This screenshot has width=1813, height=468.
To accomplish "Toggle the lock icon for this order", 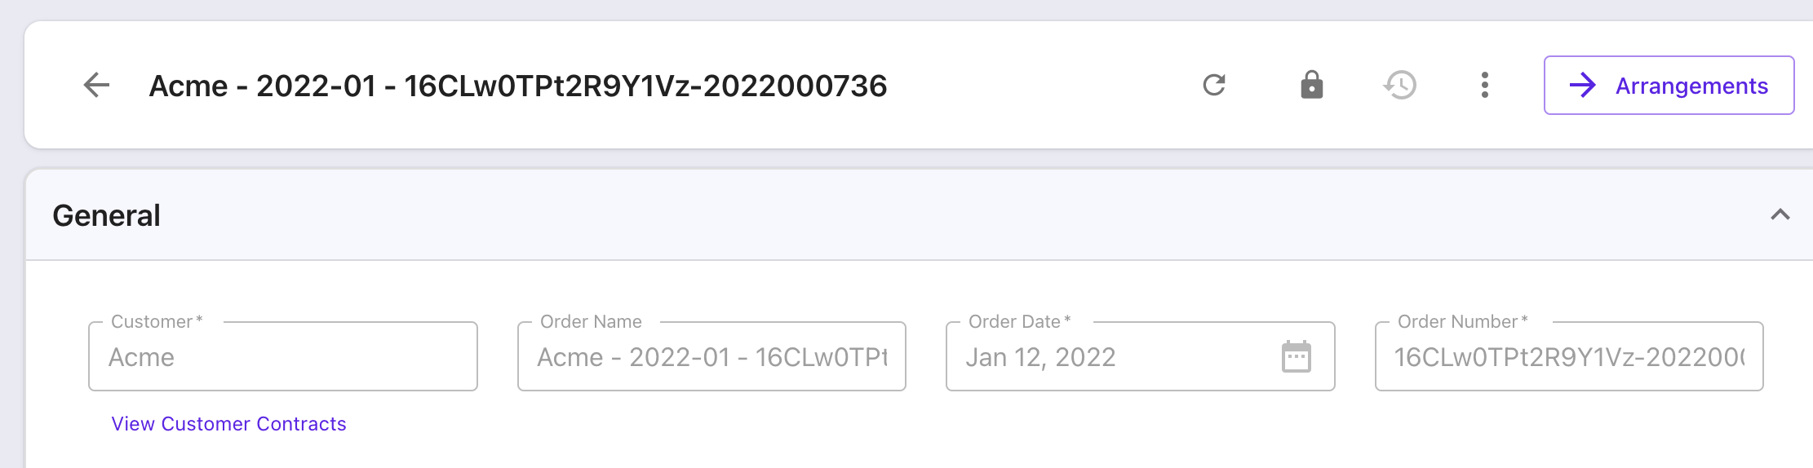I will (1311, 85).
